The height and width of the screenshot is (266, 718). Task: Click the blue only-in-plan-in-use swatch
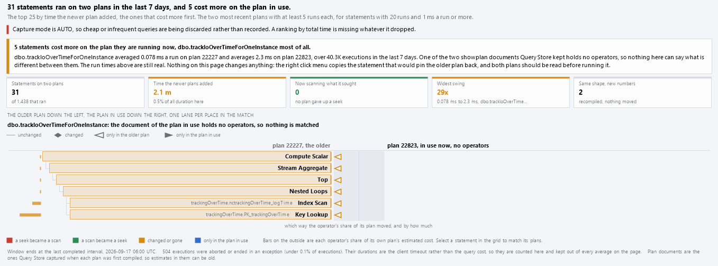(197, 241)
